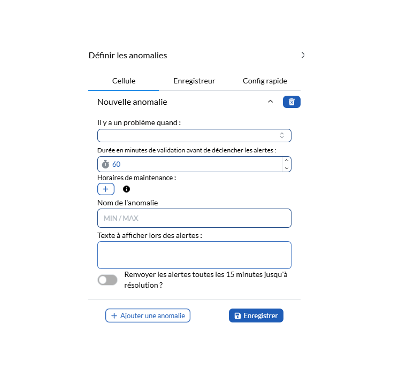Click the Ajouter une anomalie button
Image resolution: width=399 pixels, height=377 pixels.
tap(148, 316)
